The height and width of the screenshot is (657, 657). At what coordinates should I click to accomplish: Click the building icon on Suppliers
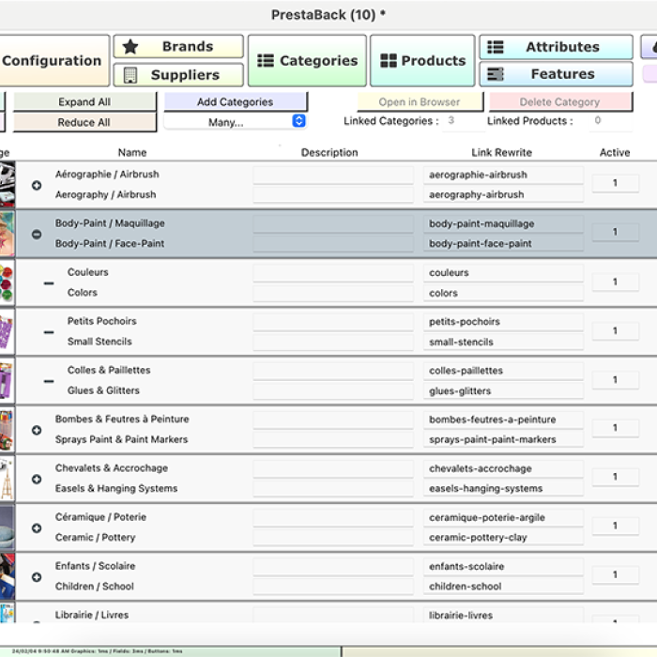point(130,75)
